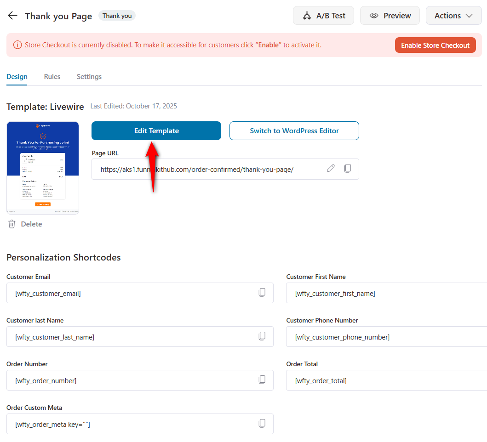Screen dimensions: 487x442
Task: Open the Actions dropdown
Action: [x=453, y=16]
